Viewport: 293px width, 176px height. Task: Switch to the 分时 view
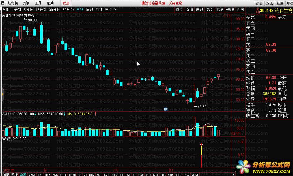coord(6,10)
